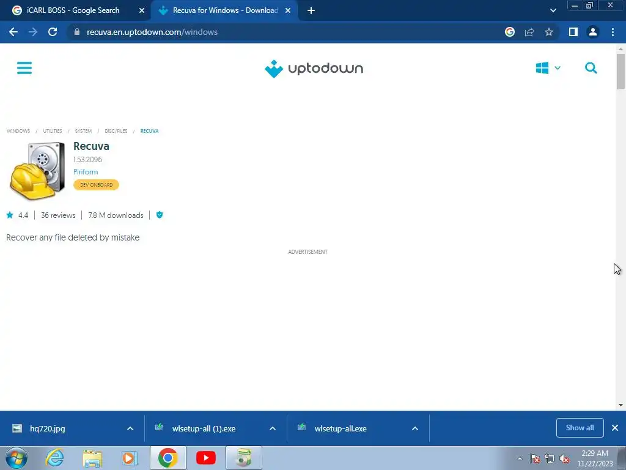Click Show all downloads button
The height and width of the screenshot is (470, 626).
580,428
